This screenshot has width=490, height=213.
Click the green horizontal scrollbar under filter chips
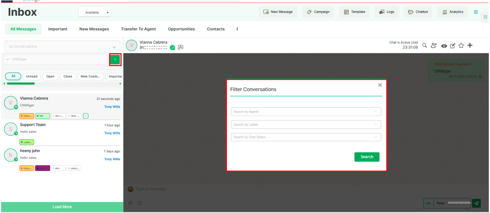(x=21, y=84)
